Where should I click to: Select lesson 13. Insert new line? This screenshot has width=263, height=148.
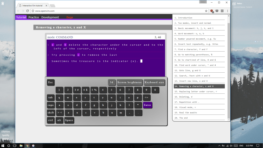tap(199, 81)
